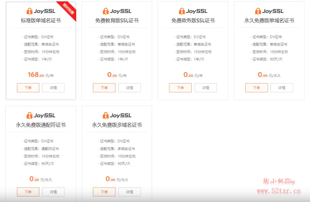Order 永久免费版多域名证书 with 下单
The width and height of the screenshot is (310, 202).
[x=104, y=192]
